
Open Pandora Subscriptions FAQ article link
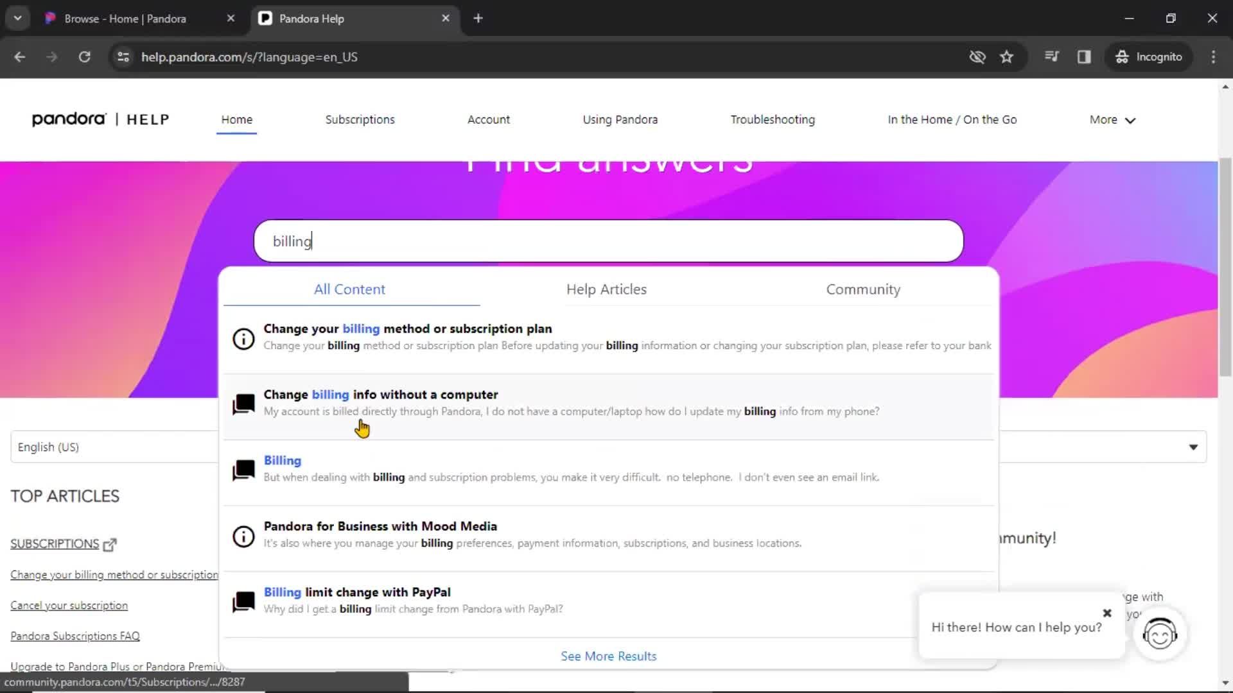[x=75, y=636]
